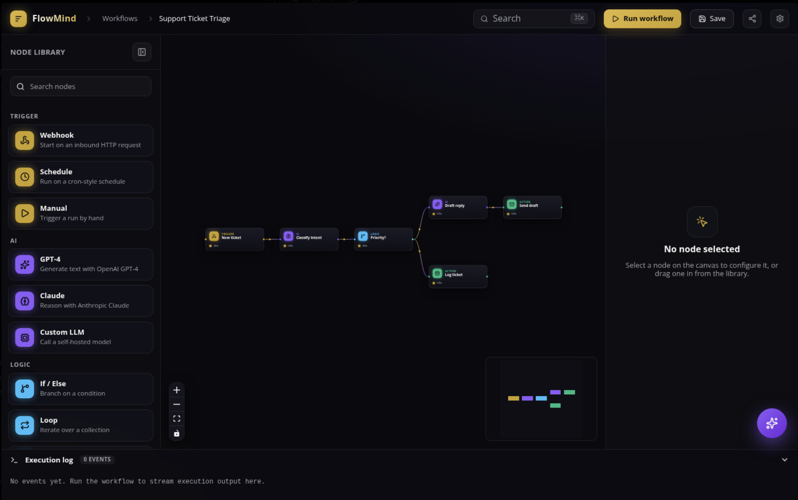Select the Log ticket node icon

tap(437, 273)
